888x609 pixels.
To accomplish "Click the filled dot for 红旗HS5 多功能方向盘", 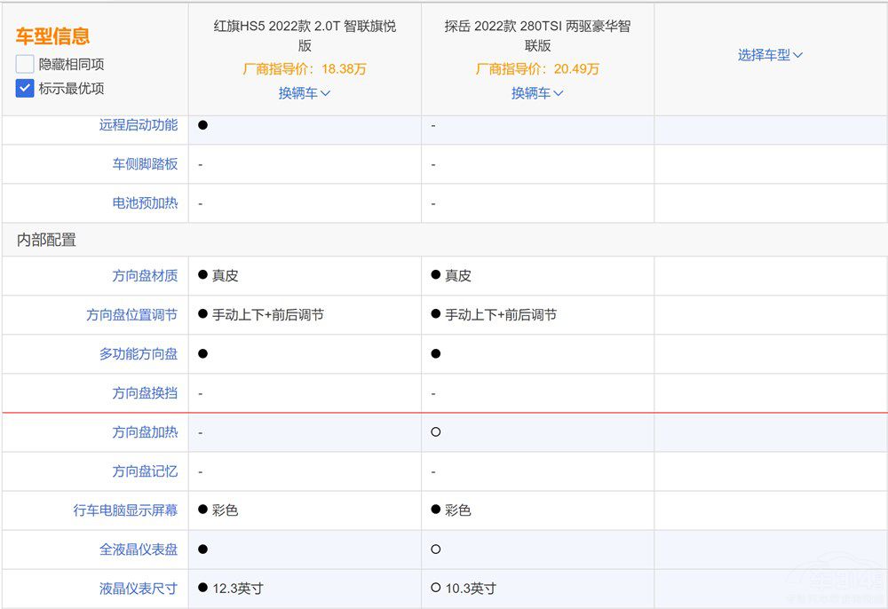I will [x=202, y=353].
